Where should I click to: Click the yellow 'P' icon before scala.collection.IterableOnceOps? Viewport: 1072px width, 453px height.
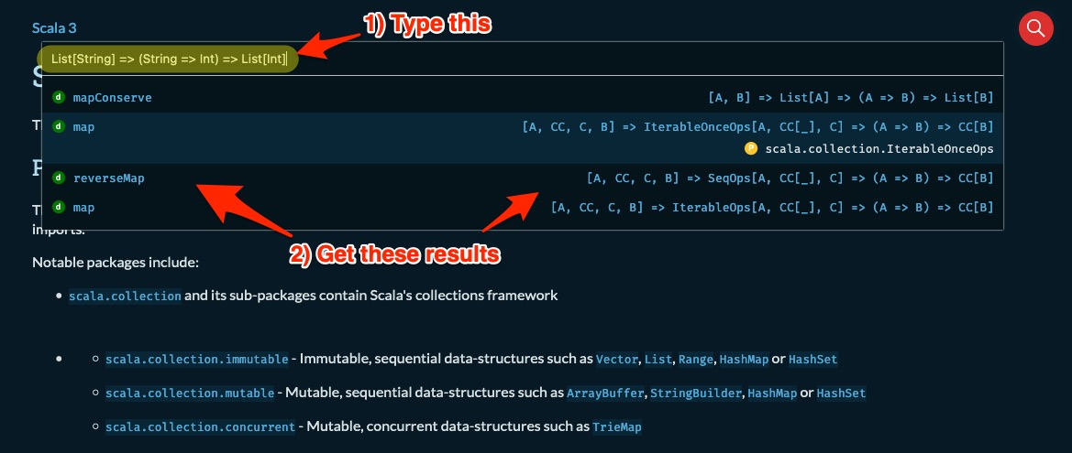[751, 148]
